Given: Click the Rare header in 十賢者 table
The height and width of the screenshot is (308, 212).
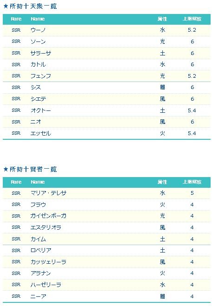Looking at the screenshot, I should pos(16,182).
